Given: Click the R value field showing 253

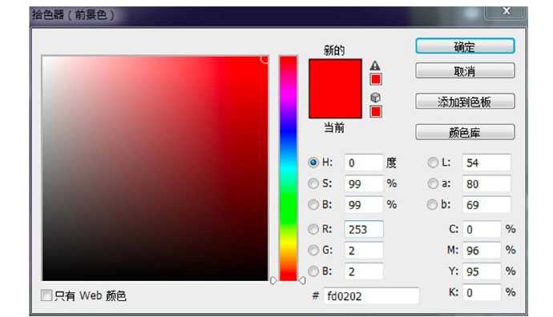Looking at the screenshot, I should [x=364, y=229].
